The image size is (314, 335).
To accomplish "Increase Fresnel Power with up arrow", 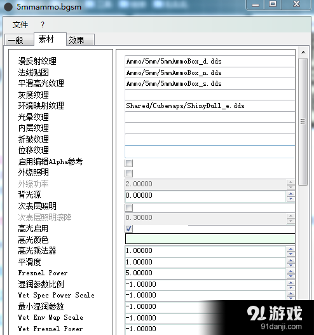I will (290, 271).
